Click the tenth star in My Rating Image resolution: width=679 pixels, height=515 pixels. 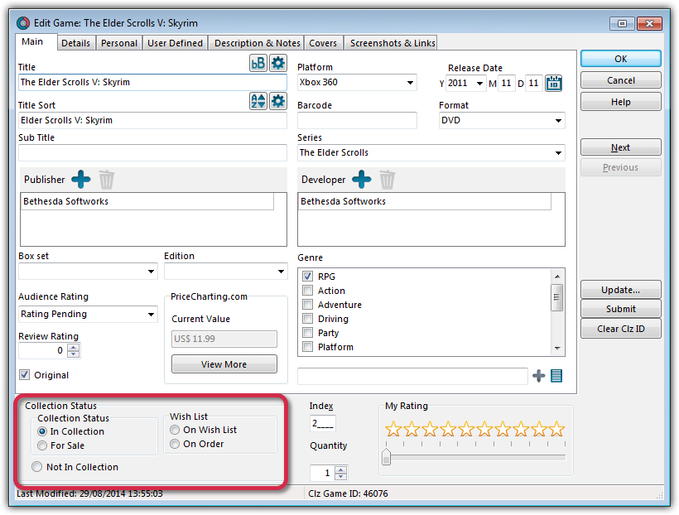pos(557,429)
